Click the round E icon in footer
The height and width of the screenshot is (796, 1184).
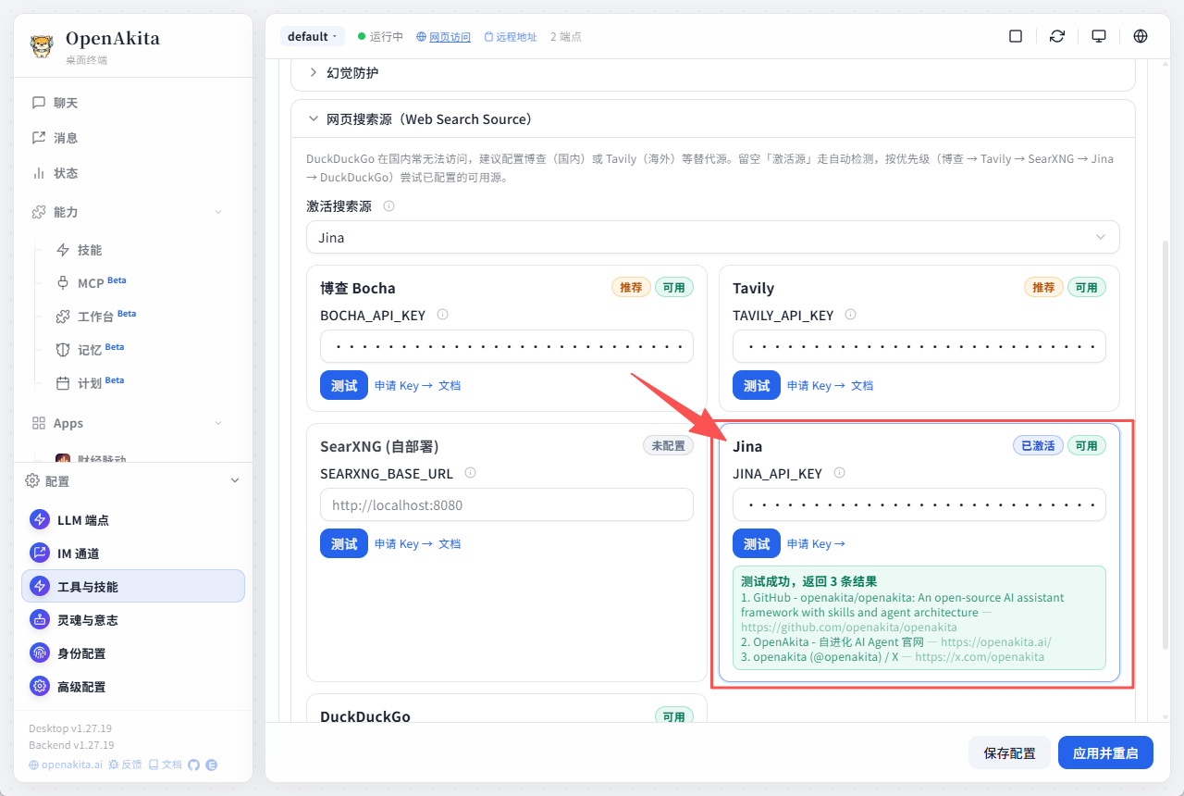[211, 765]
